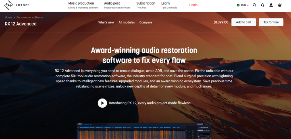Open the Learn menu
The height and width of the screenshot is (139, 291).
point(169,5)
